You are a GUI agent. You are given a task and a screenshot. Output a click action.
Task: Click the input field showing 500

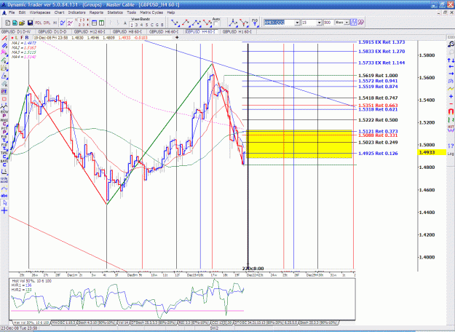[328, 23]
